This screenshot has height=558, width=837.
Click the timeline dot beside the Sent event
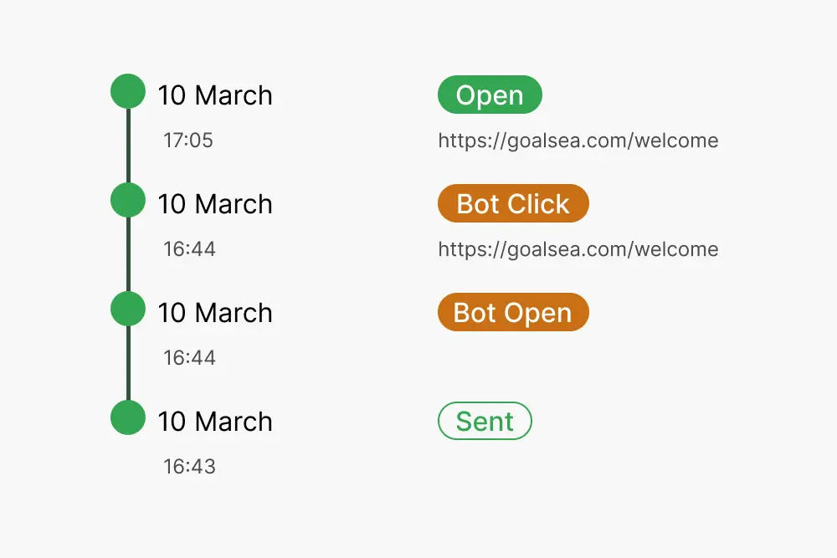coord(127,418)
